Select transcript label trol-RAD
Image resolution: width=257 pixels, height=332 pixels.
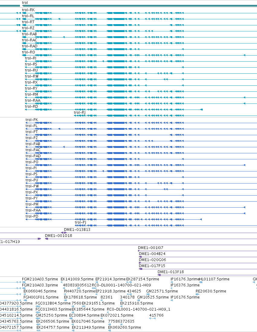point(30,46)
